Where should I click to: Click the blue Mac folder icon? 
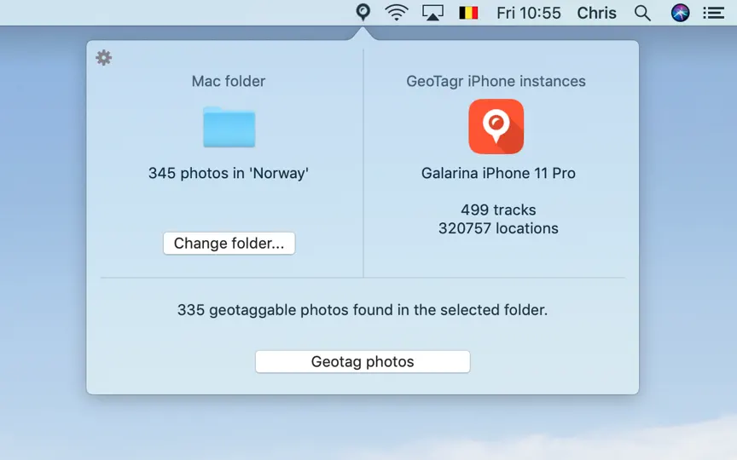[x=229, y=127]
